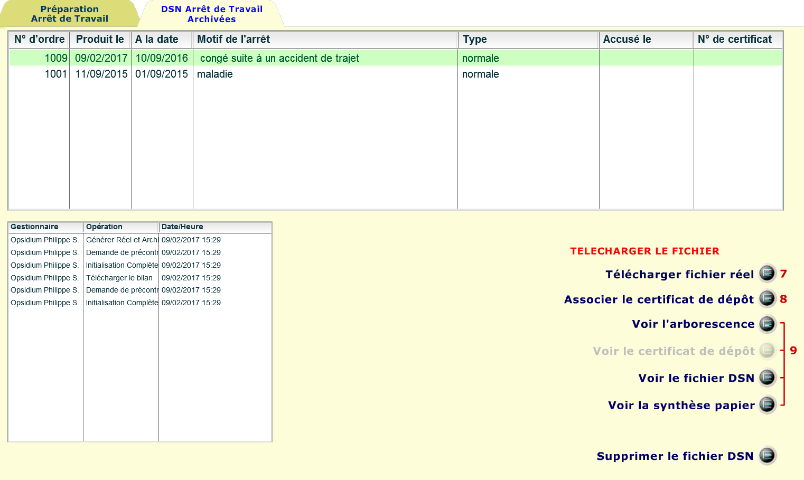The width and height of the screenshot is (804, 480).
Task: Click the N° de certificat column header
Action: pyautogui.click(x=738, y=40)
